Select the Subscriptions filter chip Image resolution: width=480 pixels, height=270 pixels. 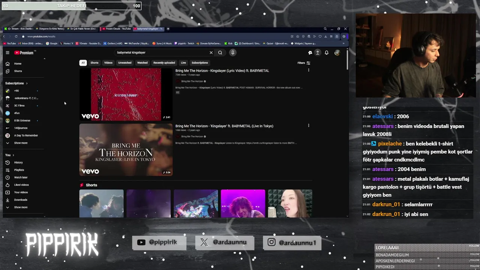click(x=200, y=63)
